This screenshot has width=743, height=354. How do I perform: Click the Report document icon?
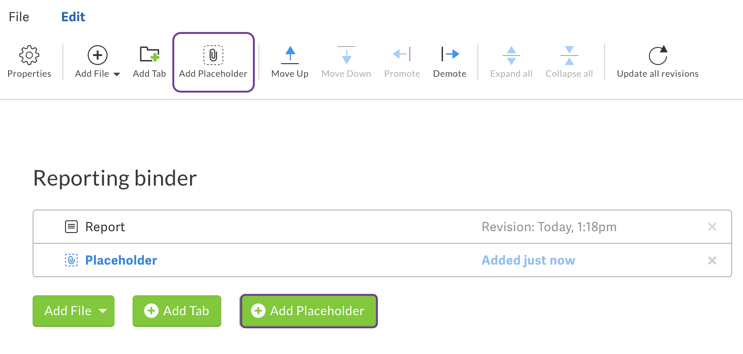(x=71, y=226)
